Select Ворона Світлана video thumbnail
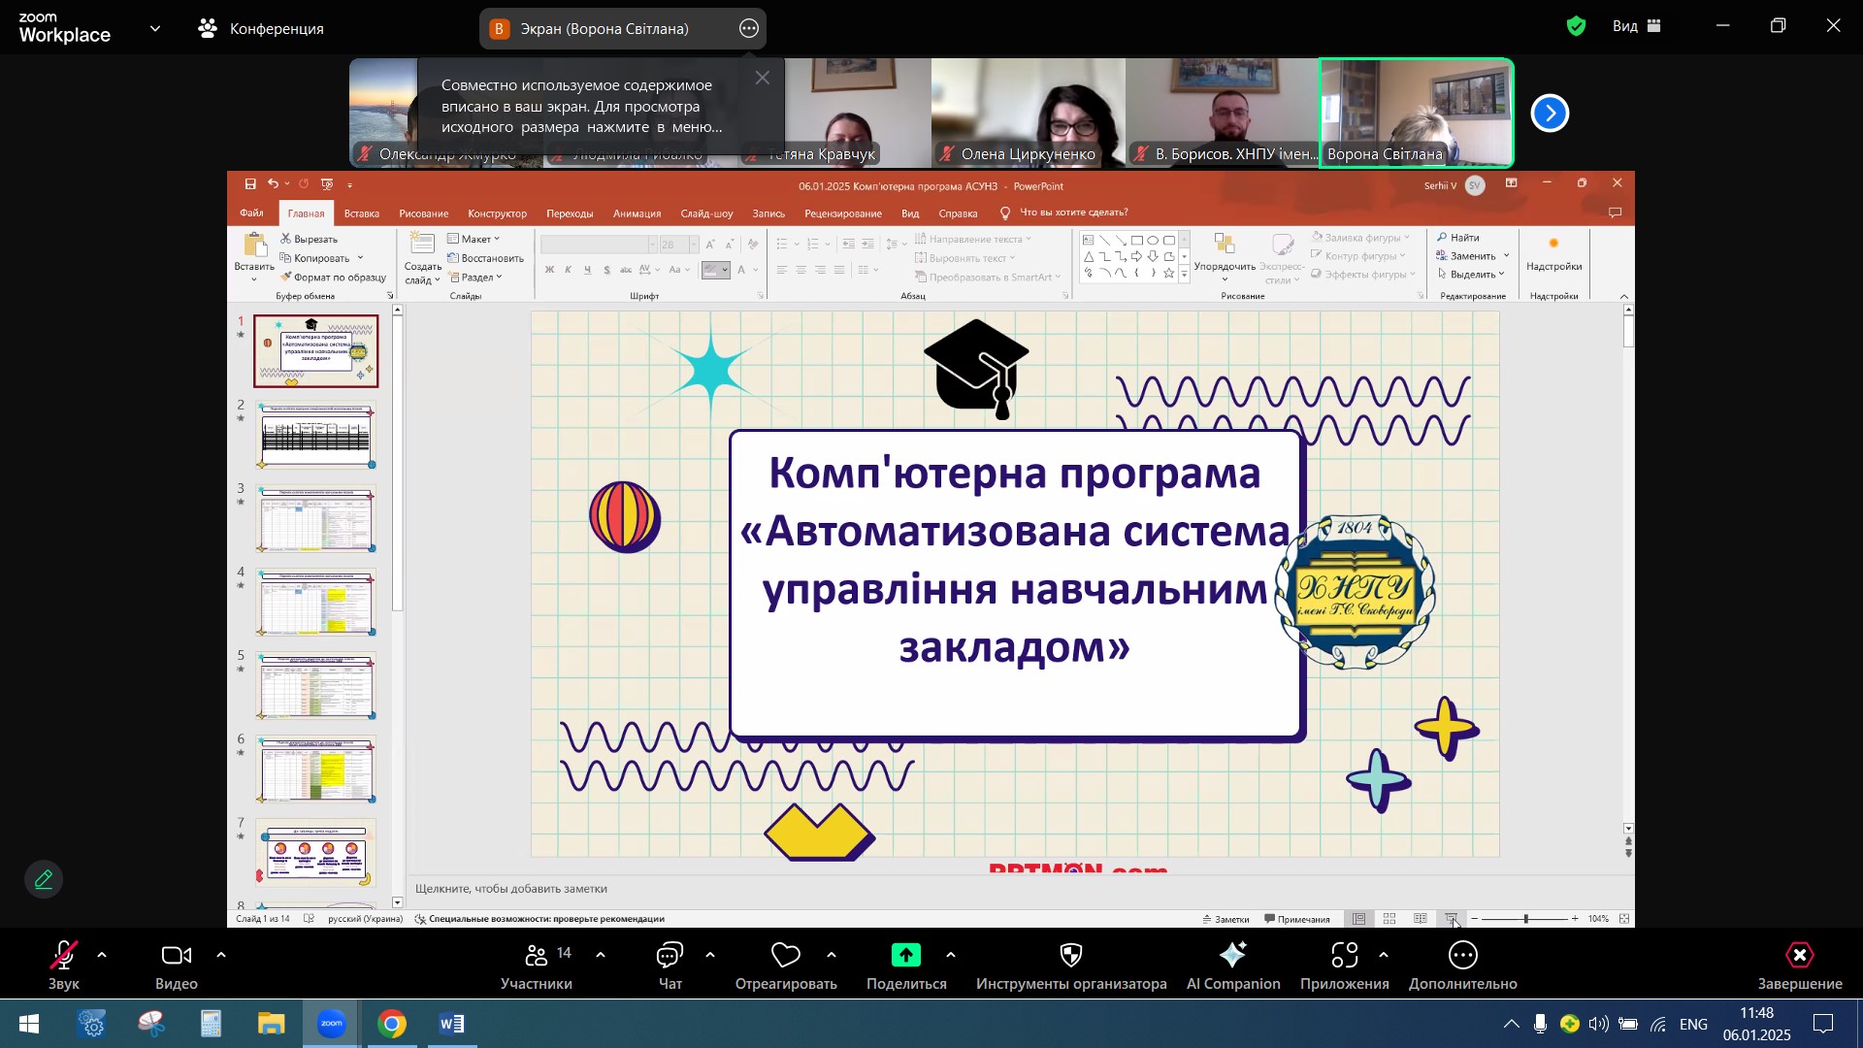Image resolution: width=1863 pixels, height=1048 pixels. pyautogui.click(x=1417, y=113)
